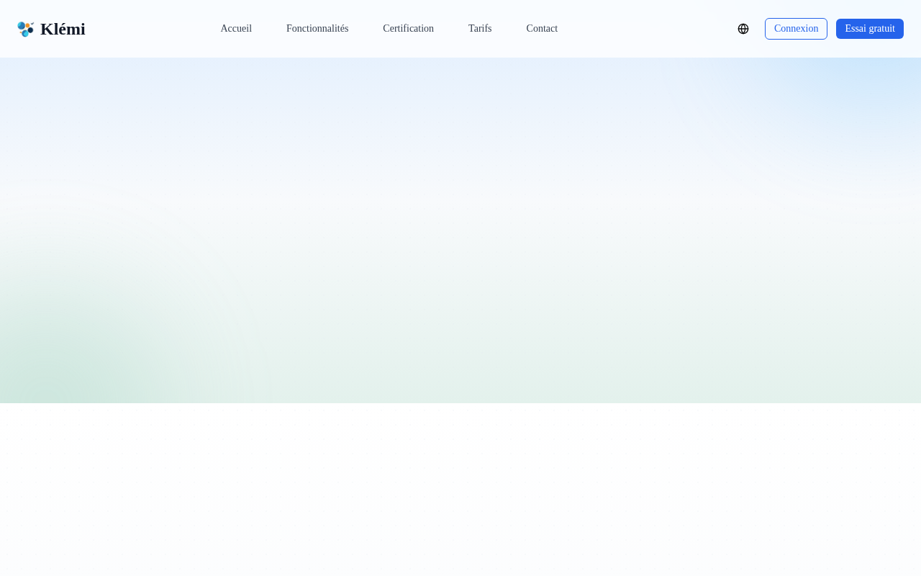The height and width of the screenshot is (576, 921).
Task: Sign in using the outlined Connexion button
Action: (796, 29)
